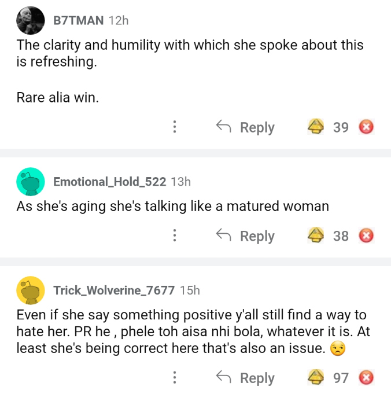Image resolution: width=391 pixels, height=405 pixels.
Task: Downvote Trick_Wolverine_7677's comment
Action: click(x=366, y=378)
